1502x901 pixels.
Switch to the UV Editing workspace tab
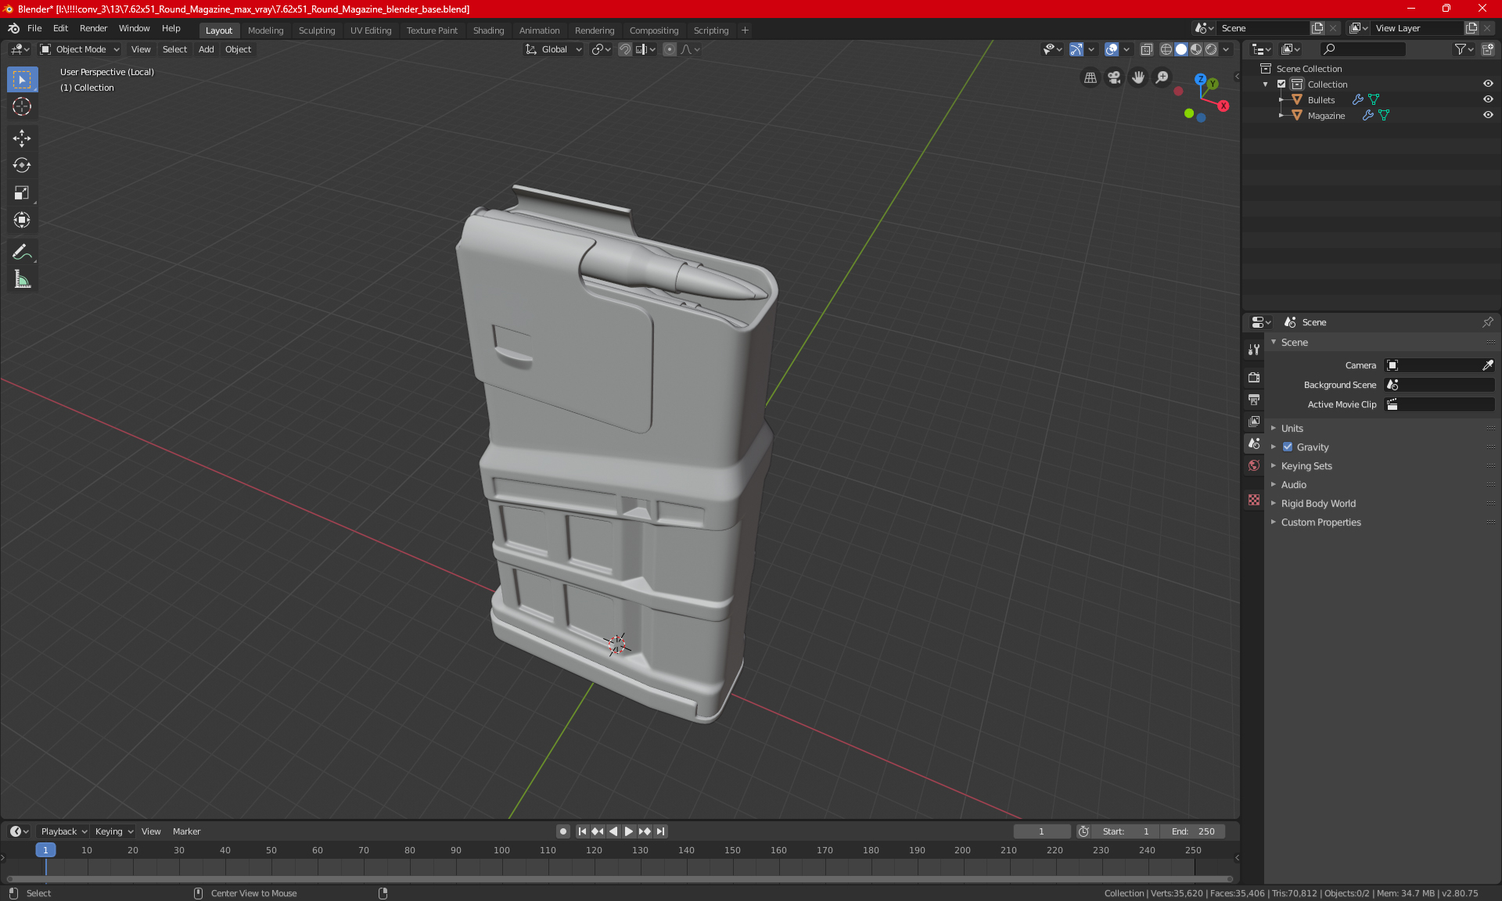(x=371, y=31)
